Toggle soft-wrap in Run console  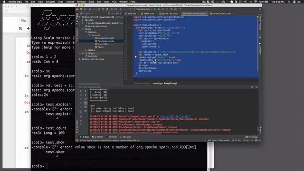85,99
